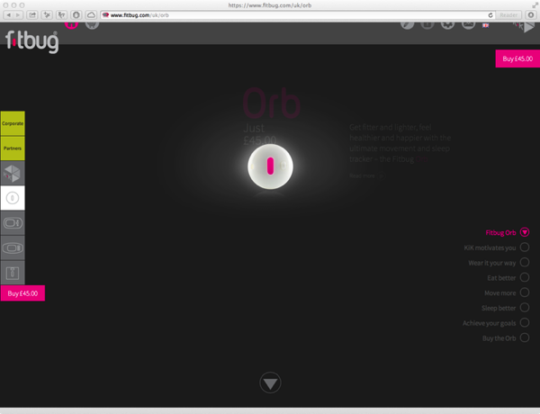Viewport: 540px width, 414px height.
Task: Click the 'Buy the Orb' label
Action: point(499,338)
